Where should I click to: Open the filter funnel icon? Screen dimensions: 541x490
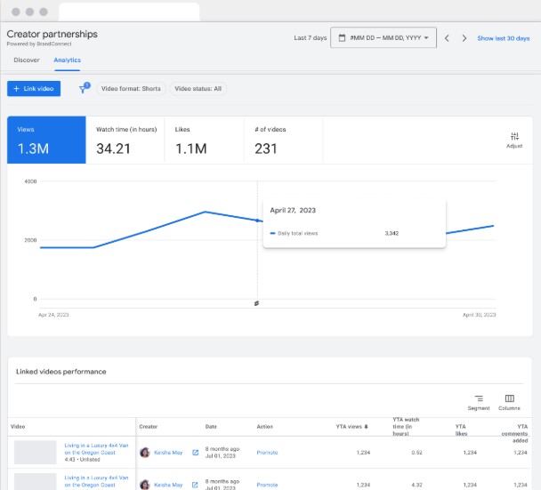coord(84,89)
